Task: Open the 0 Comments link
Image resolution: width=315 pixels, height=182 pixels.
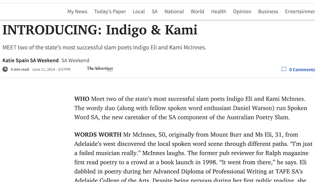Action: pyautogui.click(x=302, y=70)
